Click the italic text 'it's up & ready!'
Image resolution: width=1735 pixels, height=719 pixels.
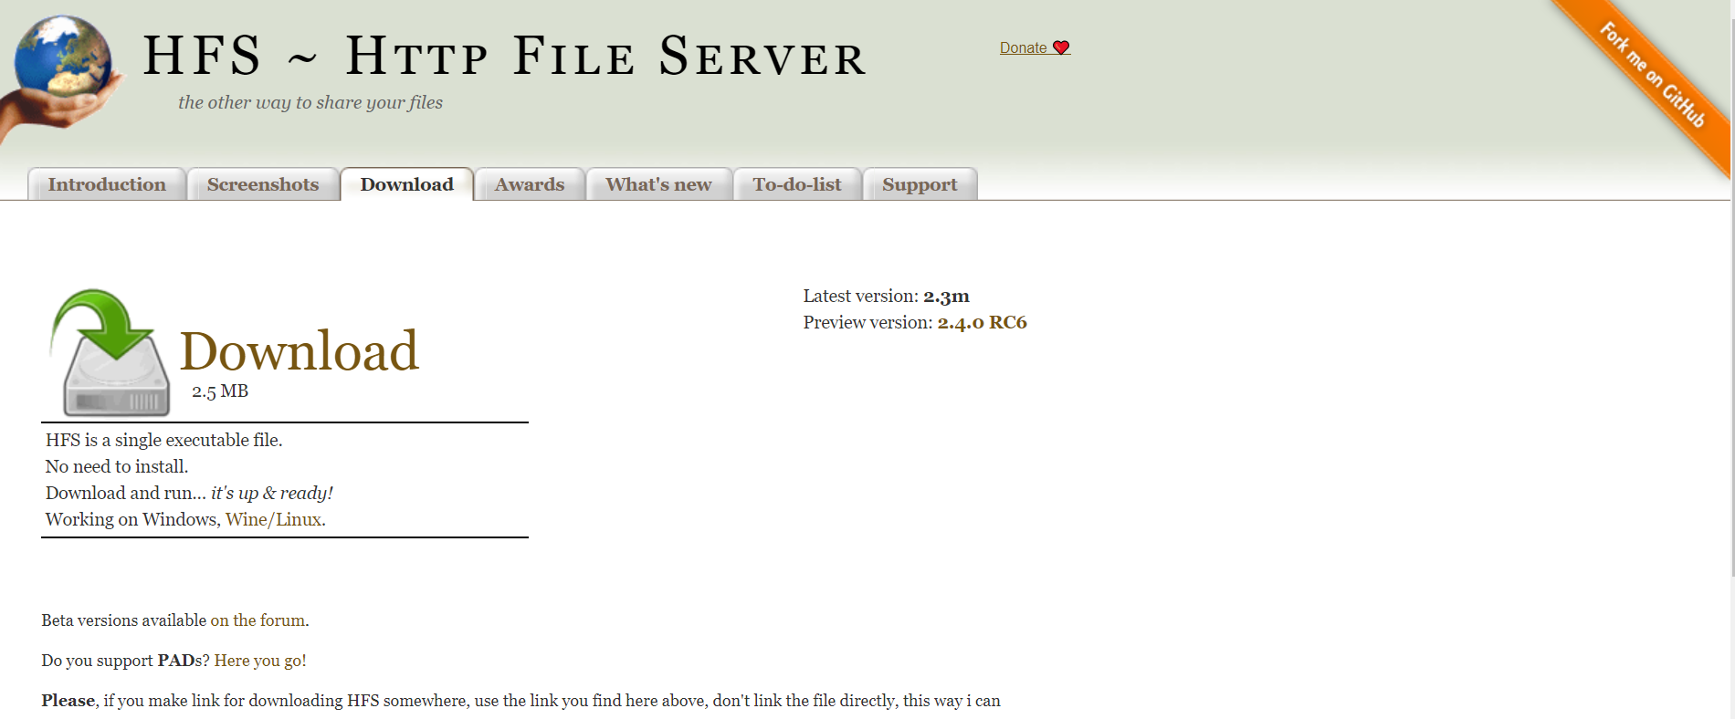click(x=272, y=493)
